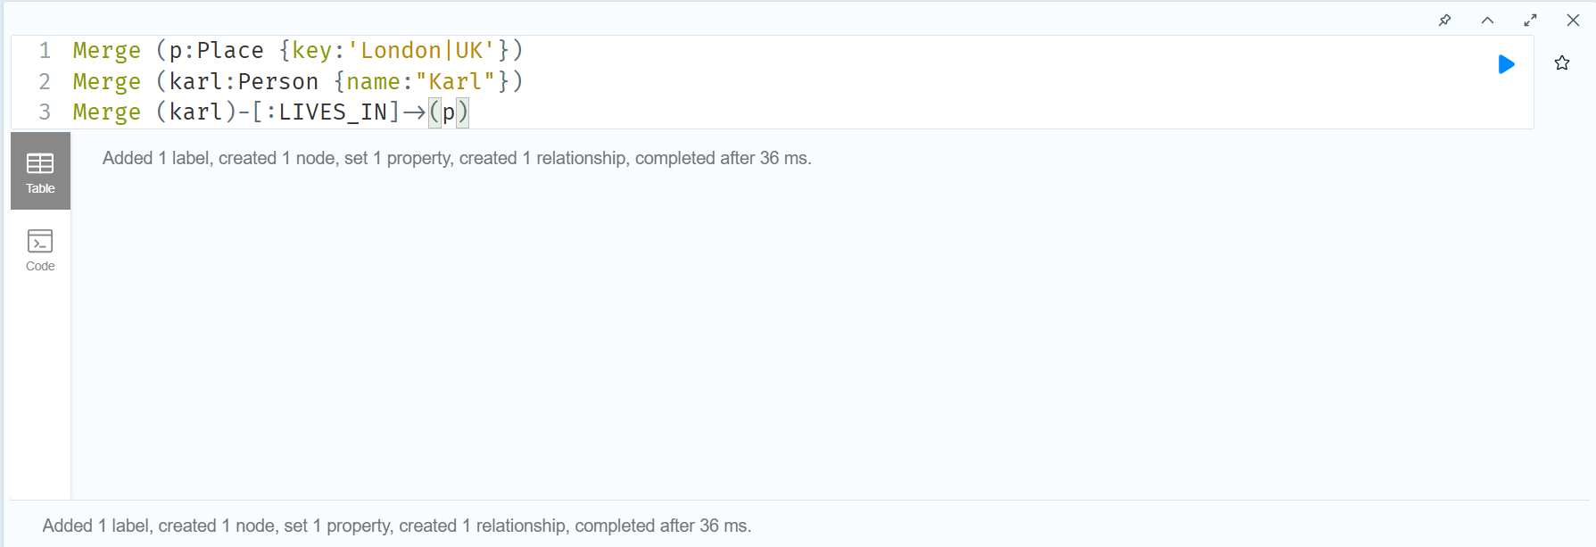1596x547 pixels.
Task: Run the Cypher query with play button
Action: tap(1506, 64)
